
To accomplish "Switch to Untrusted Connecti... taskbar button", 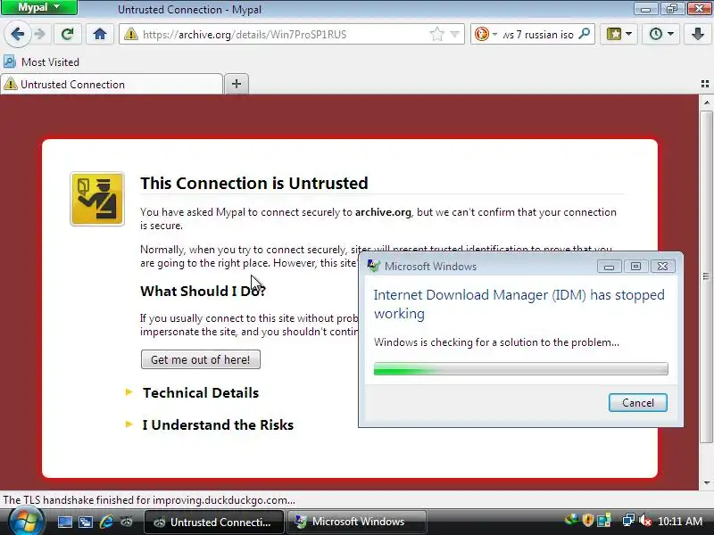I will (x=214, y=522).
